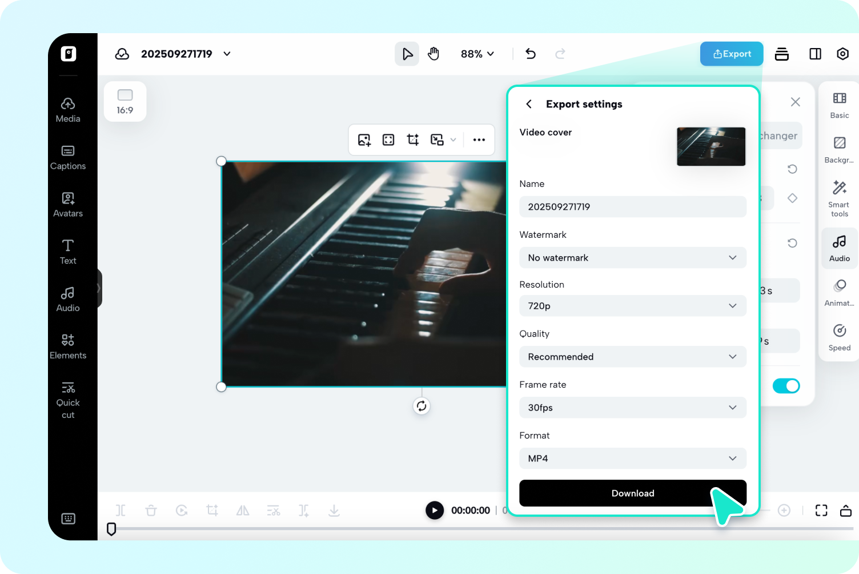The width and height of the screenshot is (859, 574).
Task: Expand the replace options chevron above canvas
Action: tap(453, 140)
